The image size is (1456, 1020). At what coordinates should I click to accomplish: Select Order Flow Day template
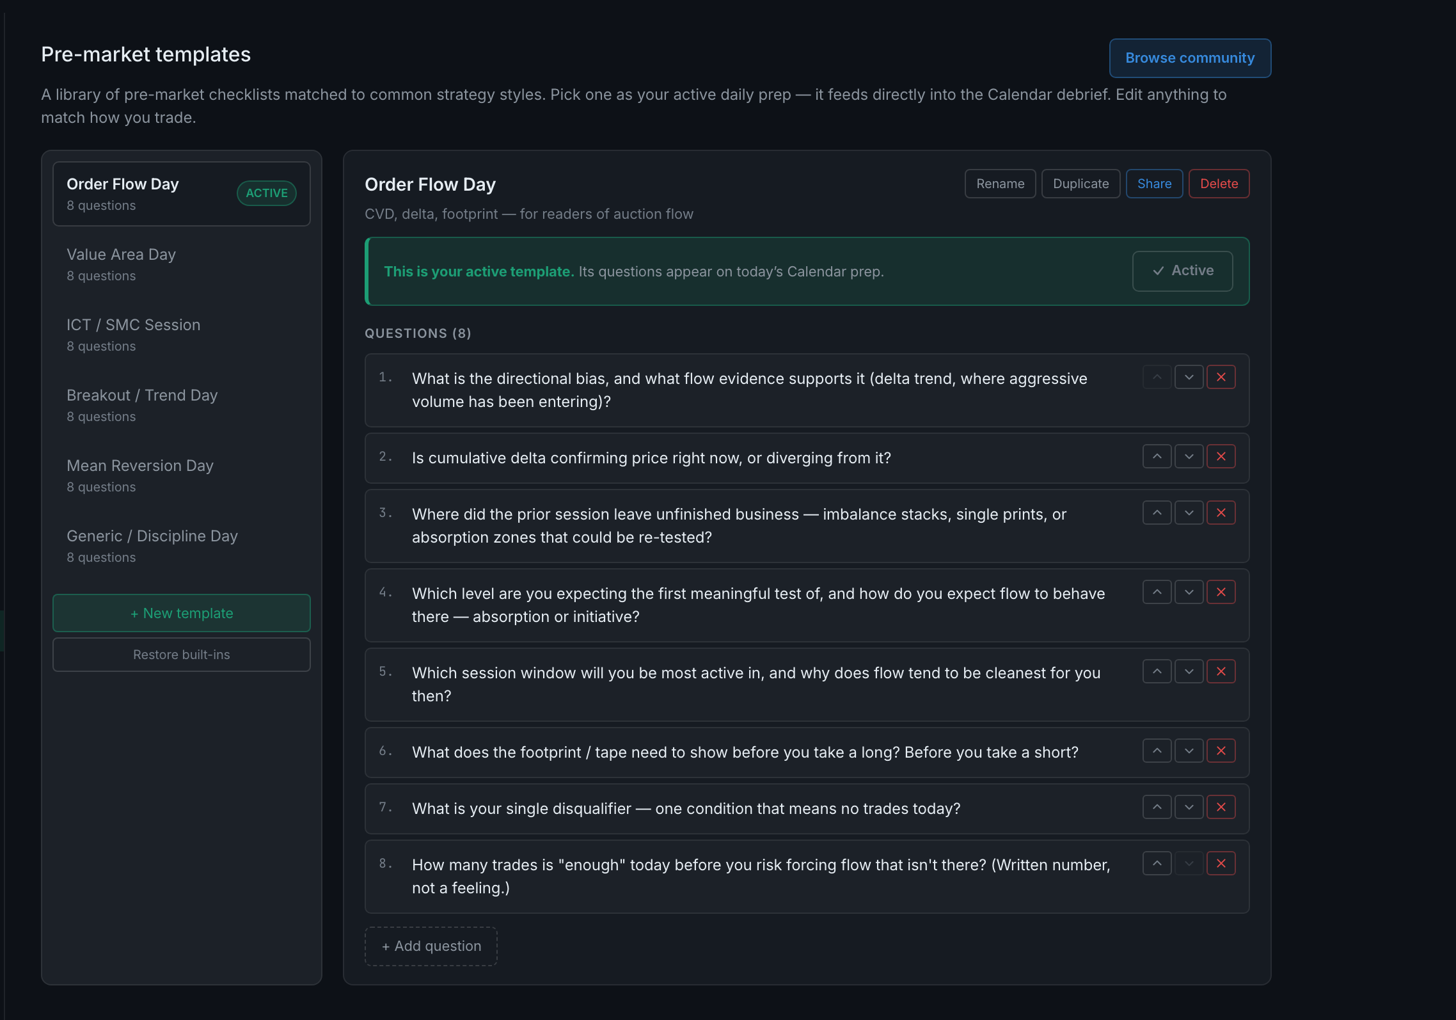pos(182,194)
